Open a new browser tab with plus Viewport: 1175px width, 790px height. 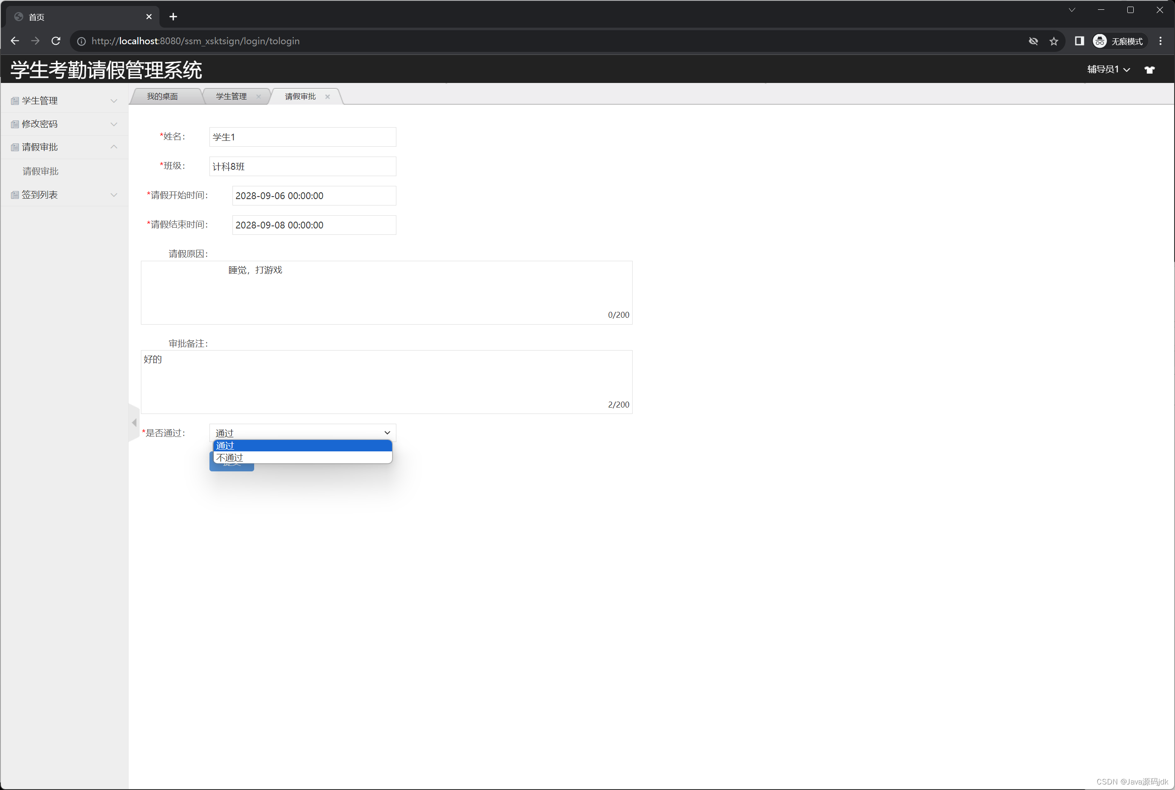click(173, 17)
